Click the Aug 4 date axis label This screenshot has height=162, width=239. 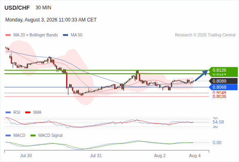coord(195,156)
